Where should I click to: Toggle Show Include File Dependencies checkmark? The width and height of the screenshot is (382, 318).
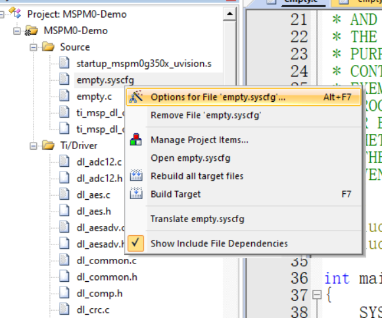tap(135, 243)
